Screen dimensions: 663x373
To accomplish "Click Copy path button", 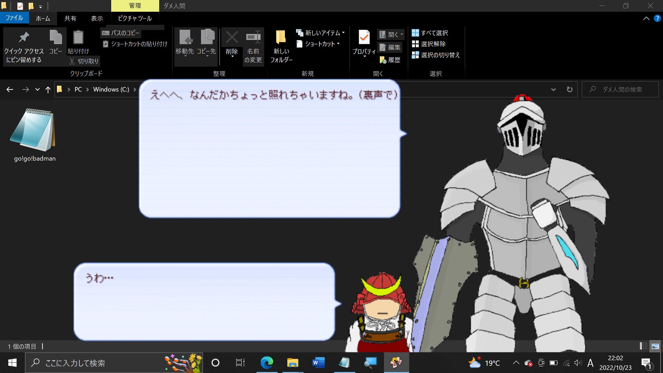I will [121, 33].
